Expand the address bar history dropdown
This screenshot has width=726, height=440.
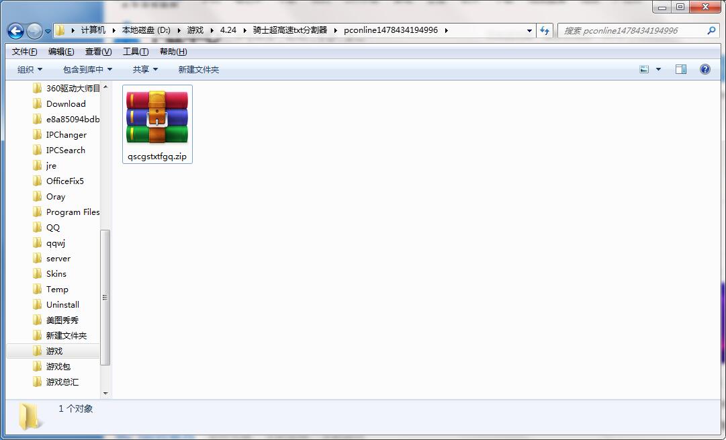(x=529, y=30)
